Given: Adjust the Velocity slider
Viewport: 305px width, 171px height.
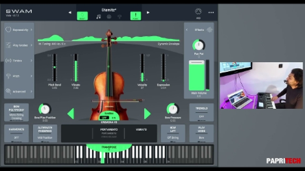Looking at the screenshot, I should pyautogui.click(x=142, y=68).
